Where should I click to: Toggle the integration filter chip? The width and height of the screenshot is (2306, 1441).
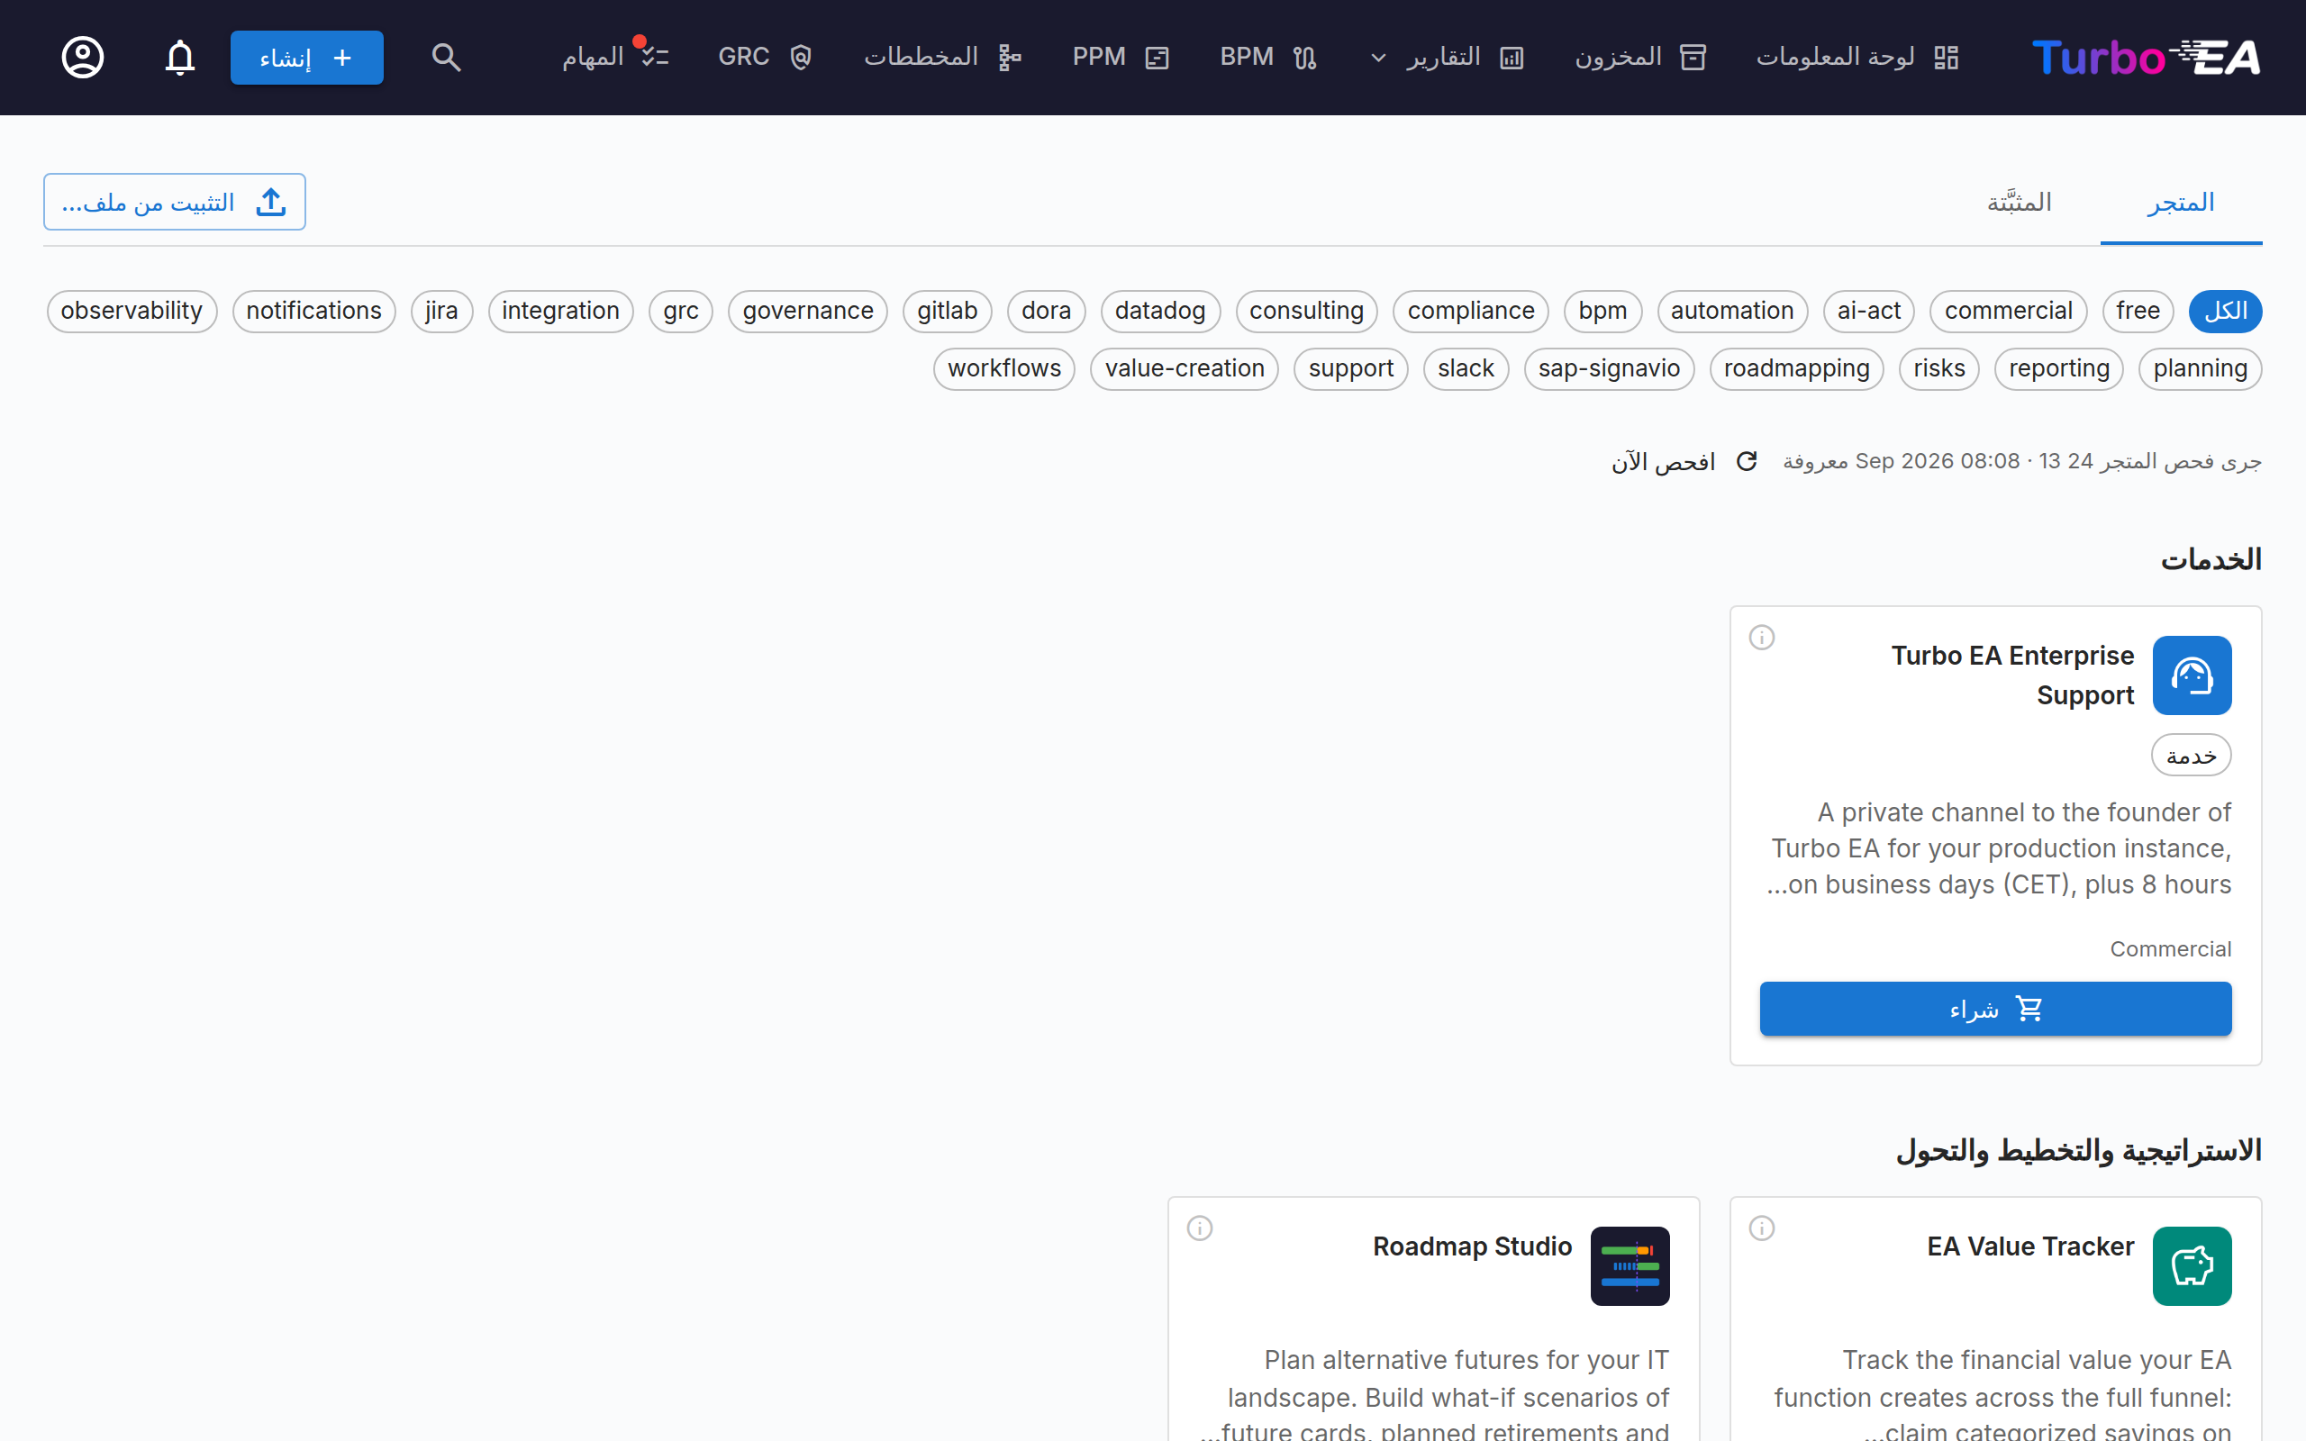click(560, 312)
